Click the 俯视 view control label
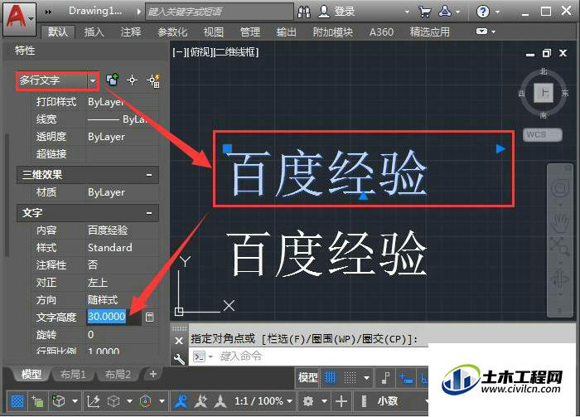This screenshot has height=417, width=580. point(201,52)
